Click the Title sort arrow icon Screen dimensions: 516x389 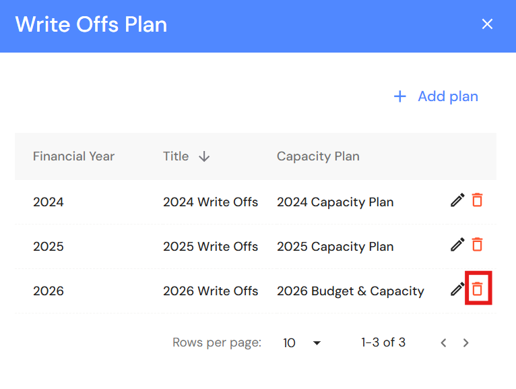[x=204, y=156]
